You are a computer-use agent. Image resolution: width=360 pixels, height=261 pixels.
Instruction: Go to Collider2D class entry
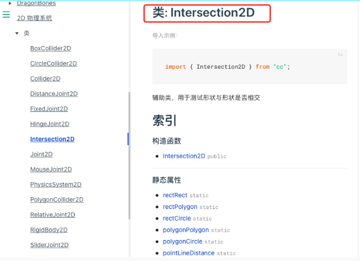point(45,79)
